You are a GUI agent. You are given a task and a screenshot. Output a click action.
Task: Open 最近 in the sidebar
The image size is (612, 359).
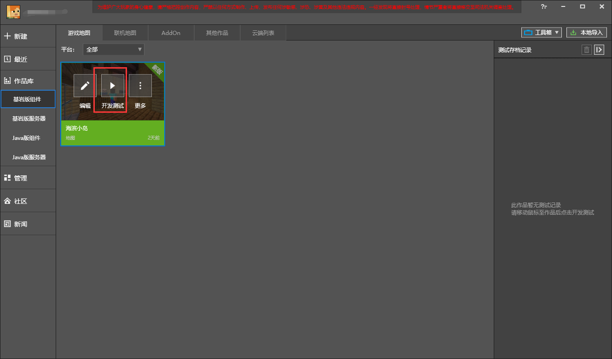pyautogui.click(x=28, y=59)
